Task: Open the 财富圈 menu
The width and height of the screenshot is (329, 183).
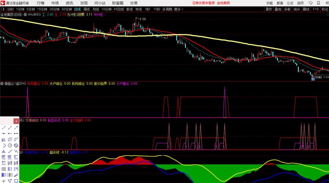Action: tap(118, 3)
